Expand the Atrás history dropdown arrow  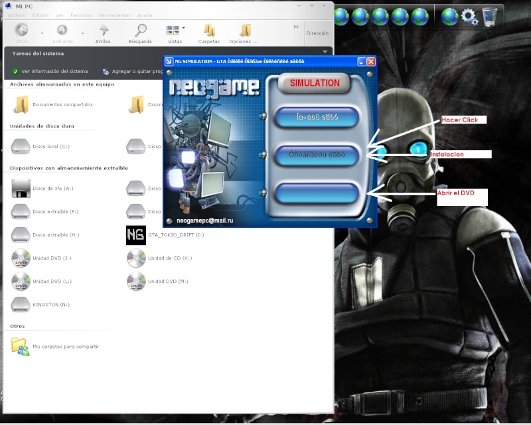point(42,33)
